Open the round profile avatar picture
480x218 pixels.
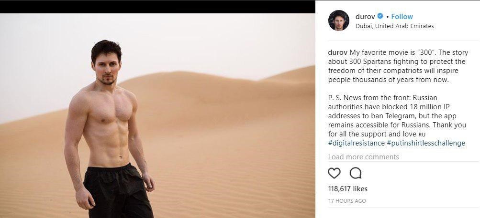point(338,21)
